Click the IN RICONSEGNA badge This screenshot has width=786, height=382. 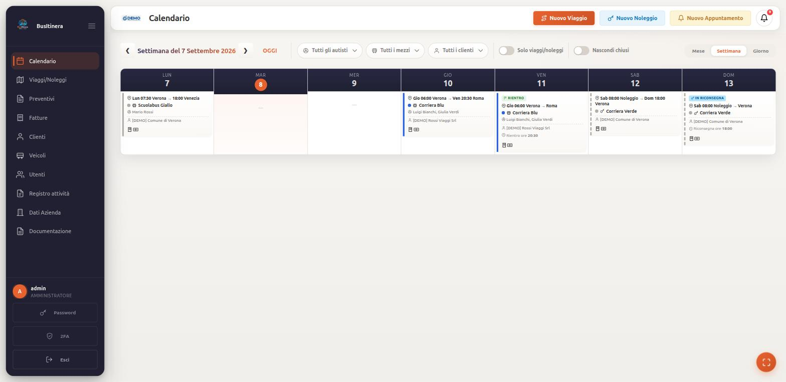pyautogui.click(x=707, y=98)
